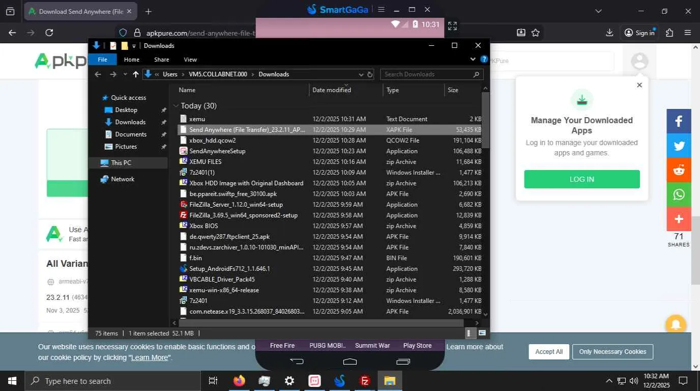Open the File tab in Explorer
The width and height of the screenshot is (700, 391).
pos(102,60)
